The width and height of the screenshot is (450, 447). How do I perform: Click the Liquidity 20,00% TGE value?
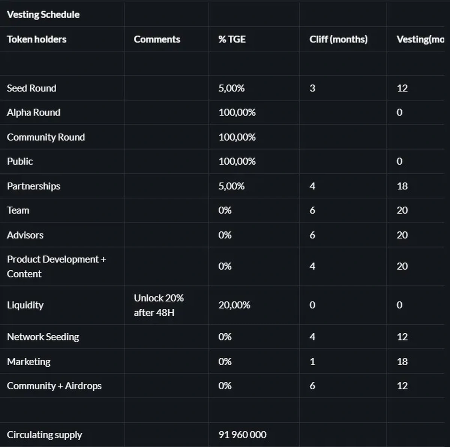click(x=234, y=305)
